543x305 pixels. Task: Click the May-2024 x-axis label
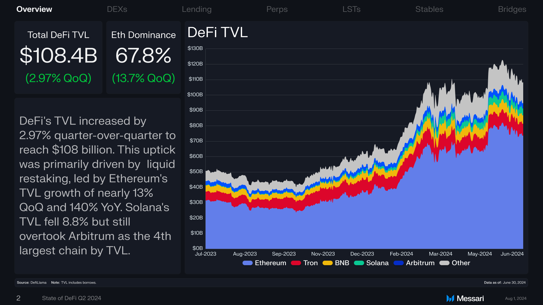(x=480, y=254)
